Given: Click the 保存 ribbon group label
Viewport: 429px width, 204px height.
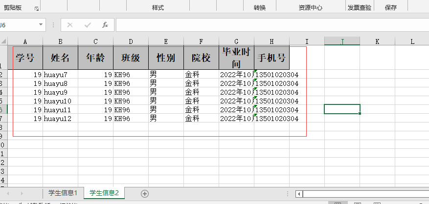Looking at the screenshot, I should click(390, 8).
